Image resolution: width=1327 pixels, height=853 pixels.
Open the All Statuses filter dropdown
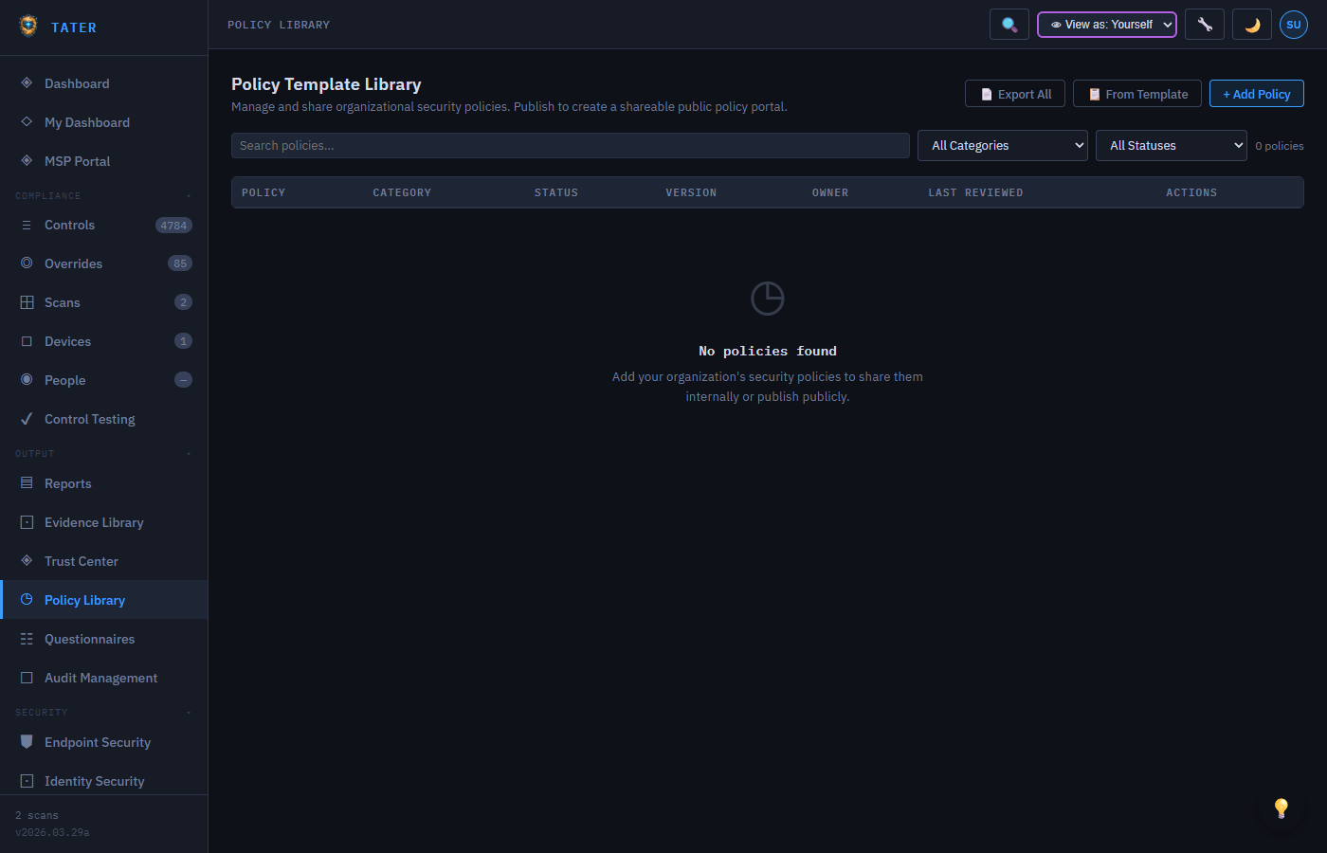pos(1172,145)
